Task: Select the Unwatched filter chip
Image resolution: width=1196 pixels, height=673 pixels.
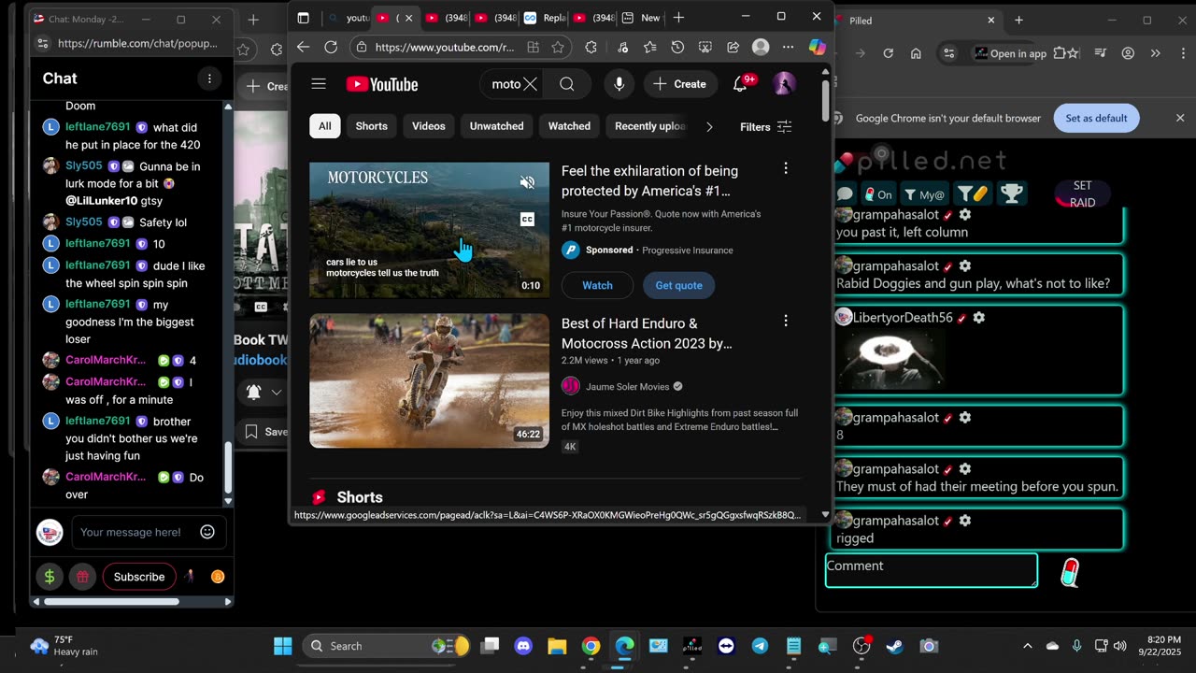Action: 496,126
